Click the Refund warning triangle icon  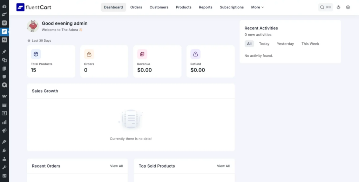point(195,54)
